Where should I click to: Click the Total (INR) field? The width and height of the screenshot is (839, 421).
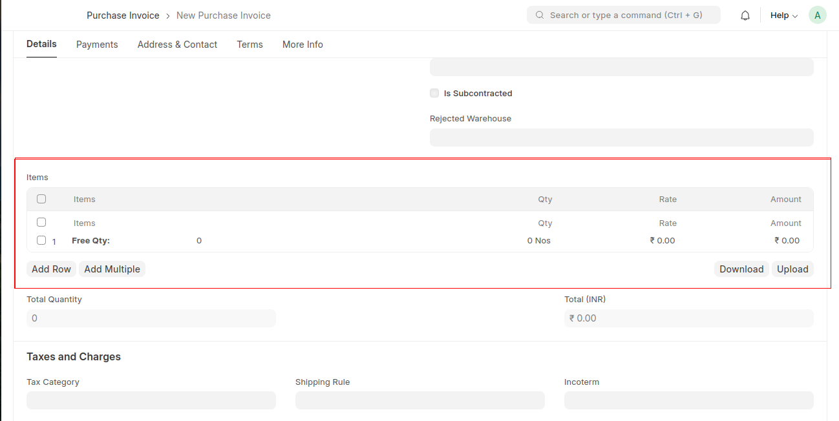[689, 318]
